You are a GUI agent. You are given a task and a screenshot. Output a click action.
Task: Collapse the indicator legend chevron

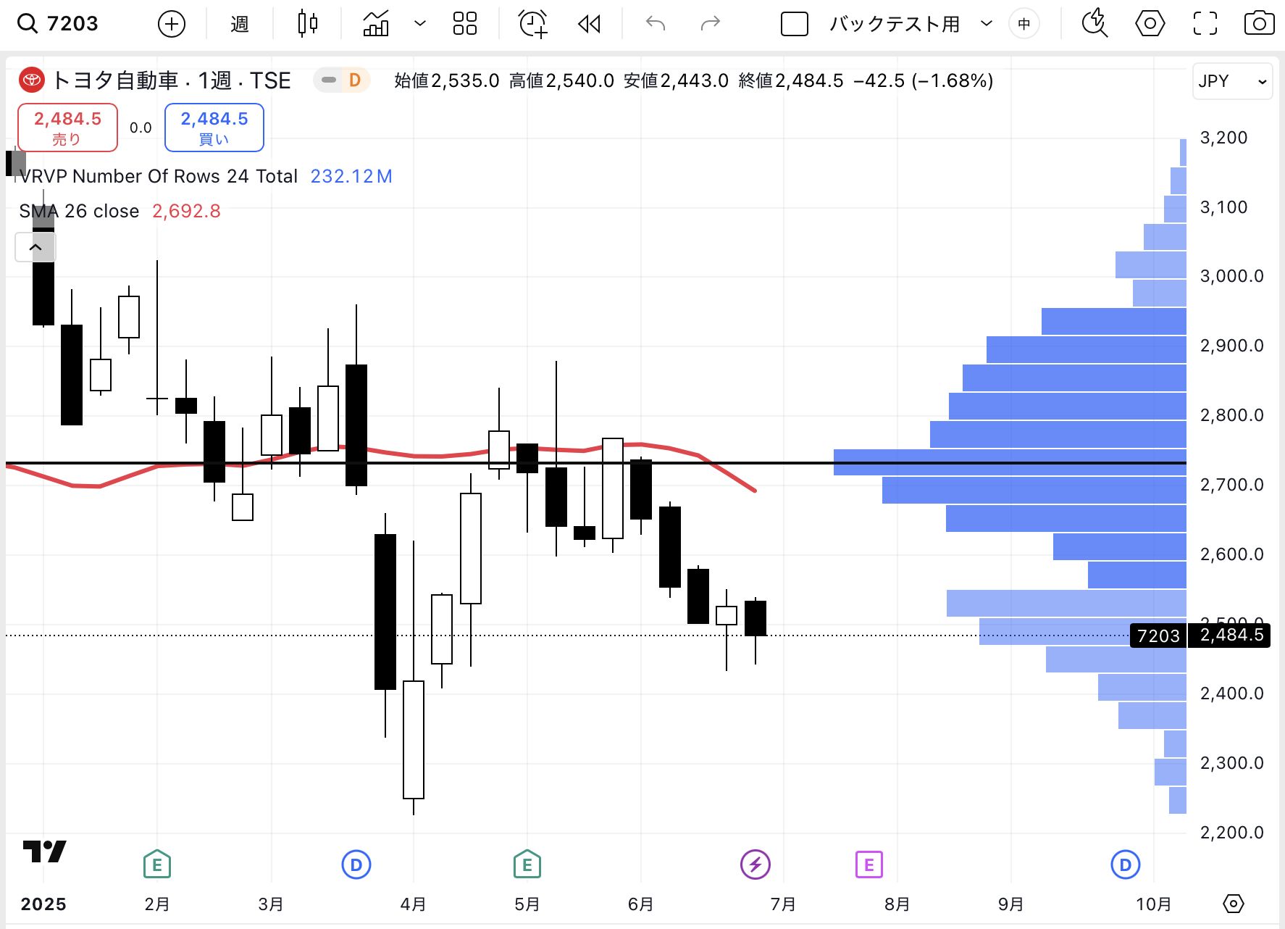pyautogui.click(x=35, y=247)
